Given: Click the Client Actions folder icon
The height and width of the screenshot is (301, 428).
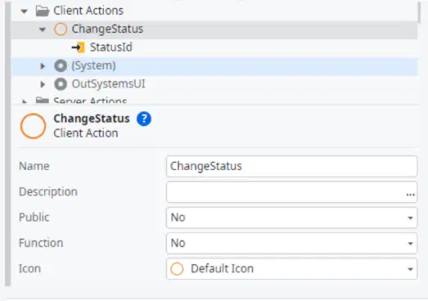Looking at the screenshot, I should [43, 11].
